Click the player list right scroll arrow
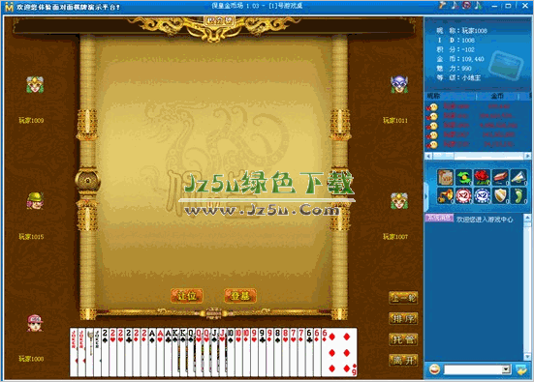Viewport: 534px width, 382px height. coord(527,156)
